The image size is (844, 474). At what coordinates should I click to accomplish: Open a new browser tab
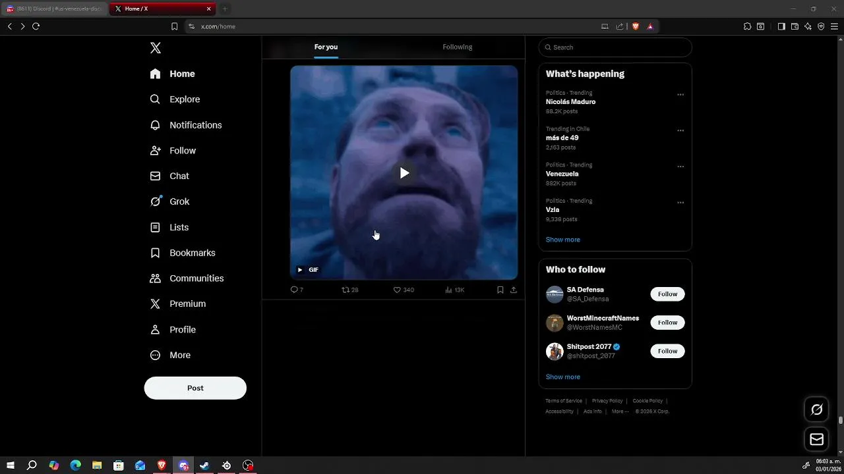click(225, 9)
